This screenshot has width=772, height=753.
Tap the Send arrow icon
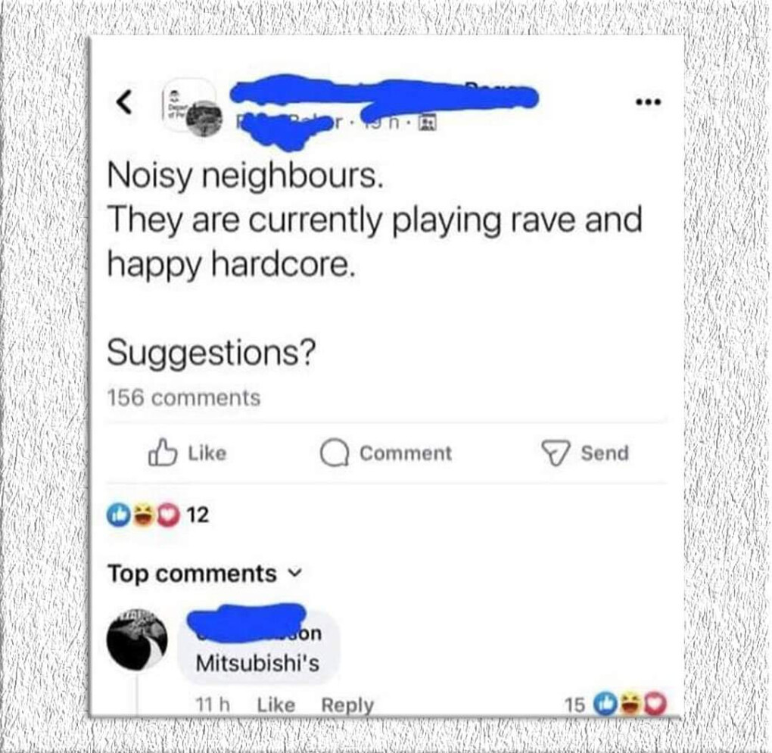pyautogui.click(x=556, y=453)
